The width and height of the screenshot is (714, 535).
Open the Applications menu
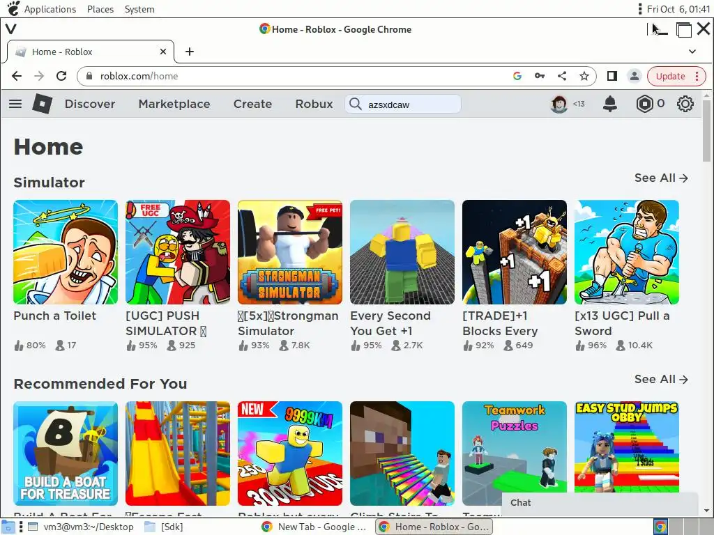(x=50, y=9)
